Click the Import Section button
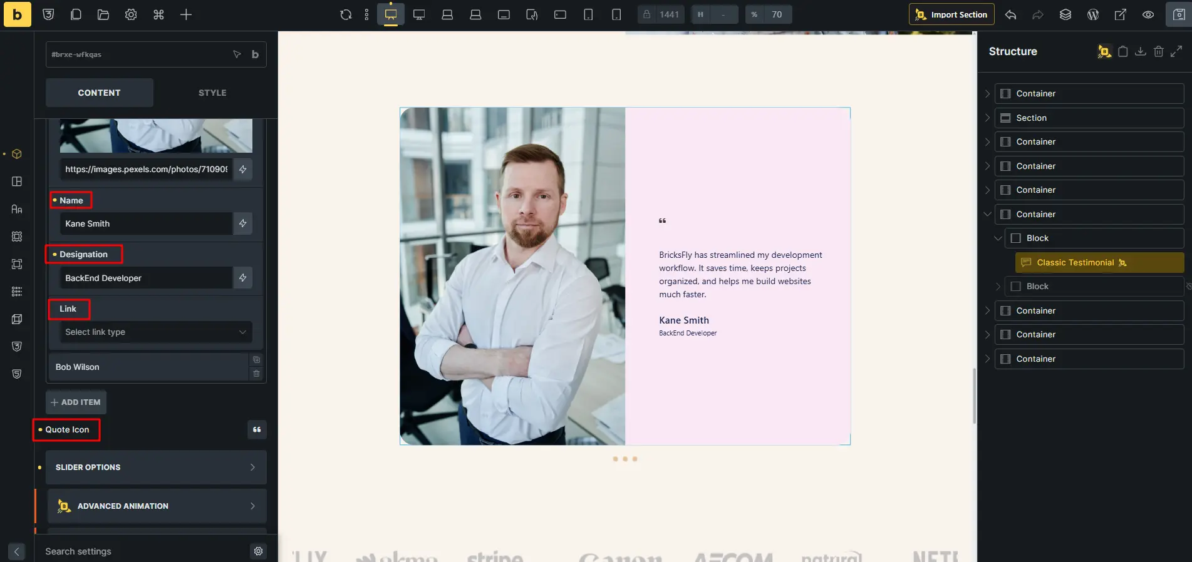This screenshot has width=1192, height=562. coord(951,14)
